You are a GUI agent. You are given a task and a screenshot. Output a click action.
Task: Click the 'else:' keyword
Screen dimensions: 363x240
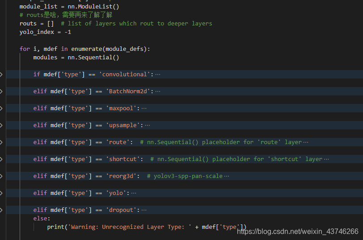[42, 219]
